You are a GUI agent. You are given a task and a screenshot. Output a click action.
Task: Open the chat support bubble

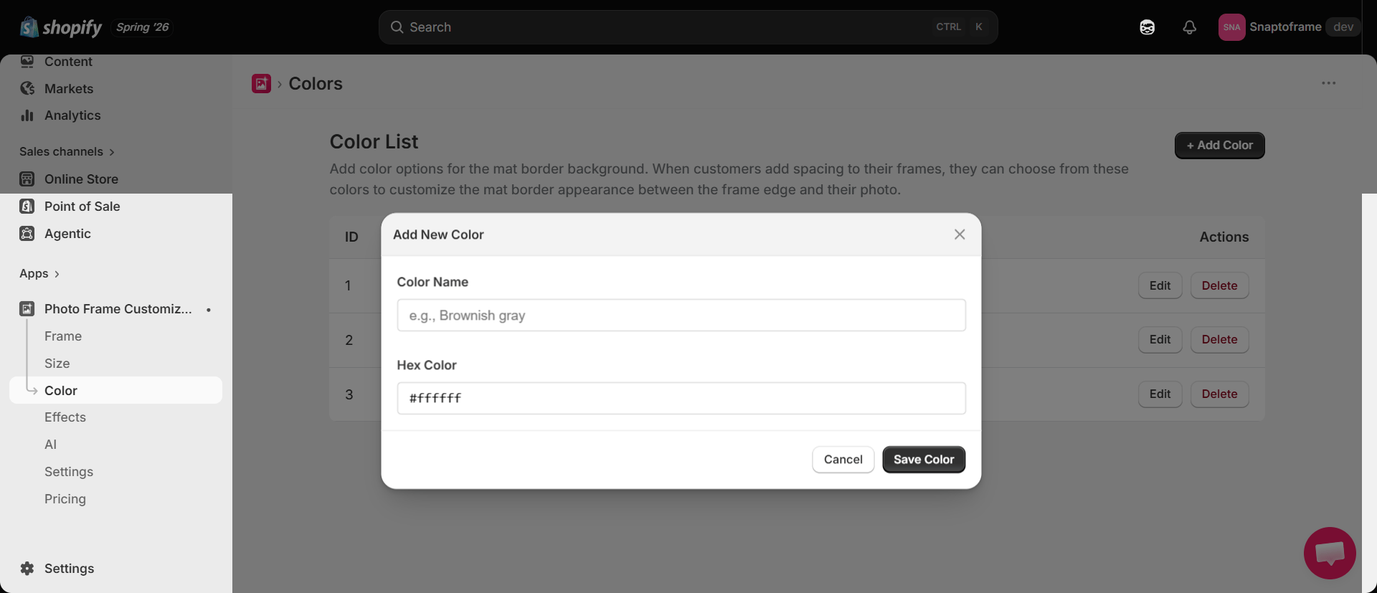pyautogui.click(x=1330, y=553)
